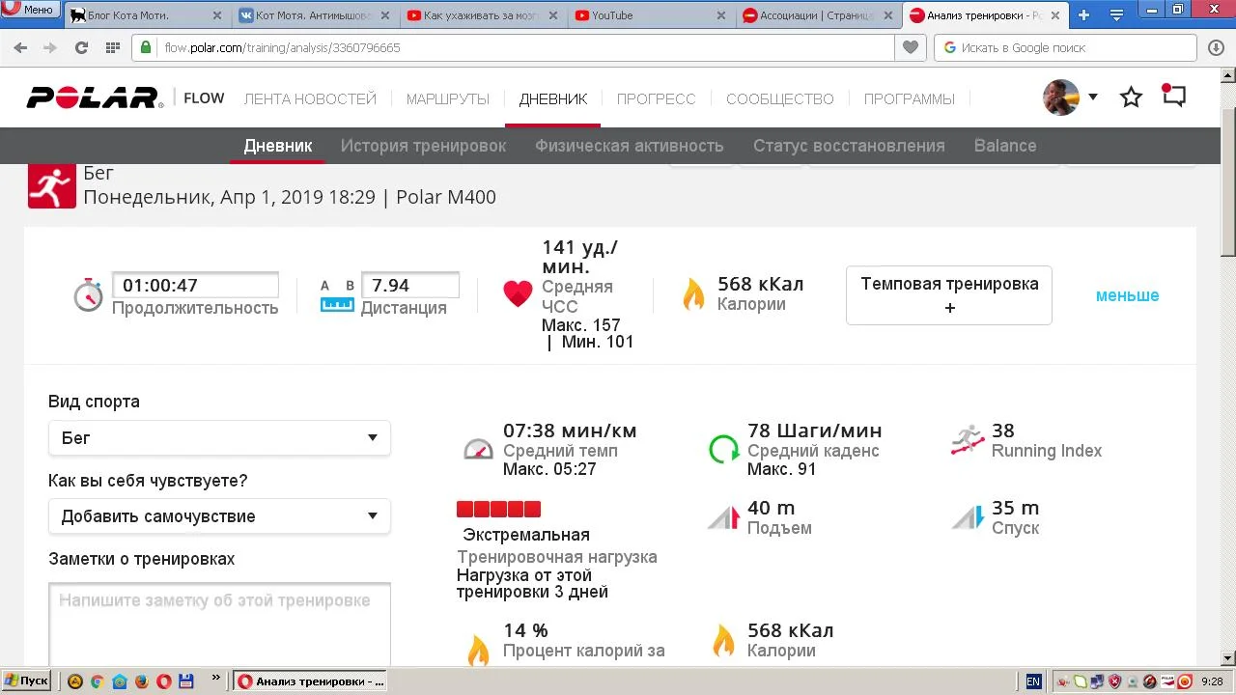Open a new browser tab
This screenshot has height=695, width=1236.
pos(1083,15)
